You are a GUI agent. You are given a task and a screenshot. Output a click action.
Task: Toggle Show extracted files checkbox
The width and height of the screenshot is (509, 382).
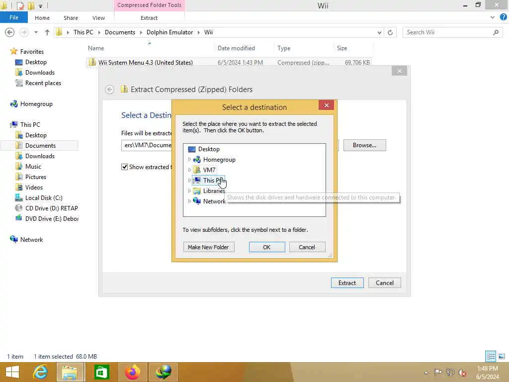click(x=124, y=167)
